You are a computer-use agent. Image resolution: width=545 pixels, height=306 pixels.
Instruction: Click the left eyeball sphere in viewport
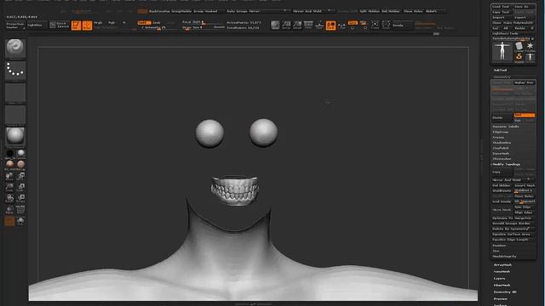click(x=209, y=133)
